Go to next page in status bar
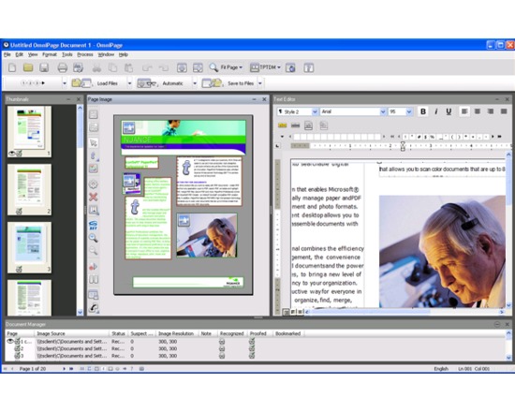 [x=64, y=369]
